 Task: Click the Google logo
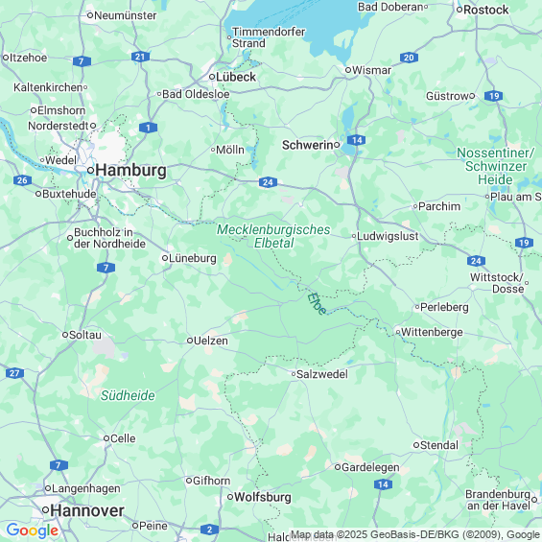(x=33, y=530)
